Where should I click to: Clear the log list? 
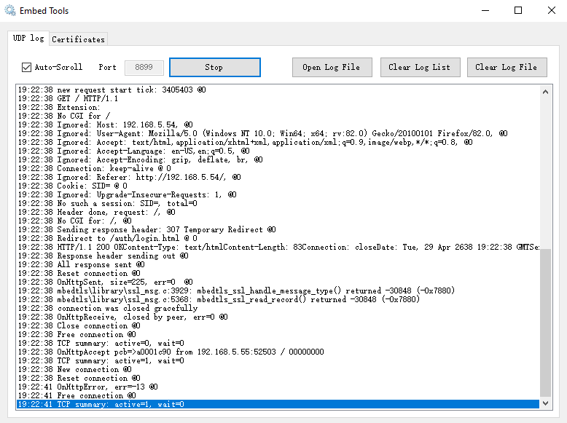tap(421, 67)
